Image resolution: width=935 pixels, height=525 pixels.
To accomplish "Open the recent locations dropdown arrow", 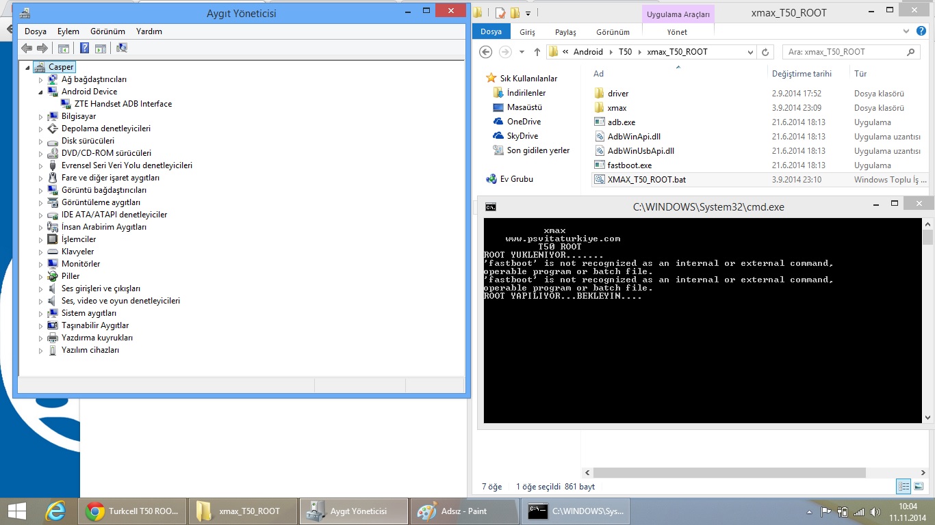I will pyautogui.click(x=522, y=52).
